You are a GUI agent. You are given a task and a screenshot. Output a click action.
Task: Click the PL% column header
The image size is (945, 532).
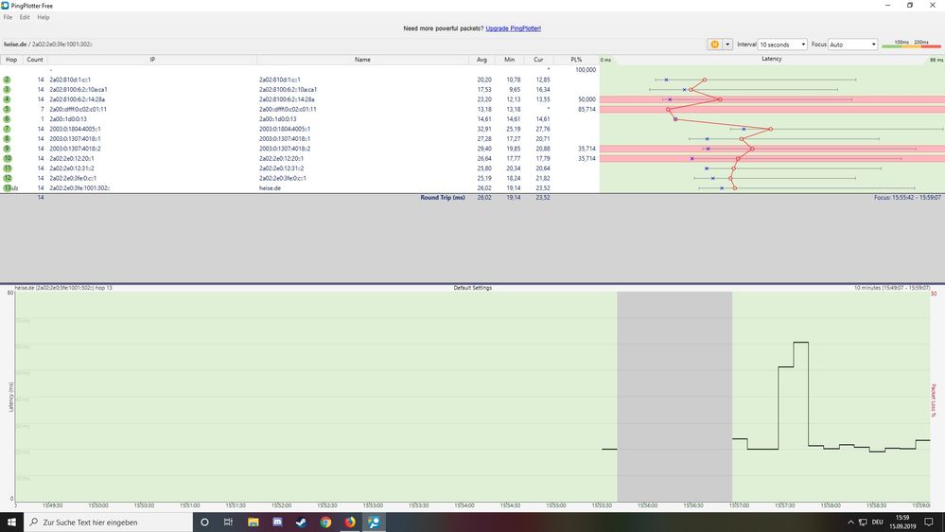pos(576,60)
